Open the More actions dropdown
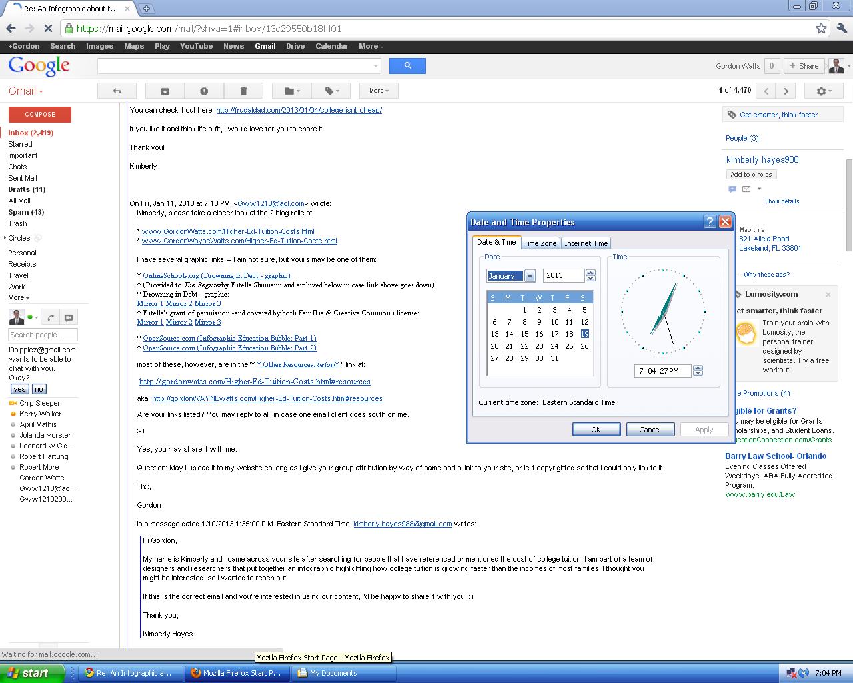This screenshot has height=683, width=853. pyautogui.click(x=379, y=91)
